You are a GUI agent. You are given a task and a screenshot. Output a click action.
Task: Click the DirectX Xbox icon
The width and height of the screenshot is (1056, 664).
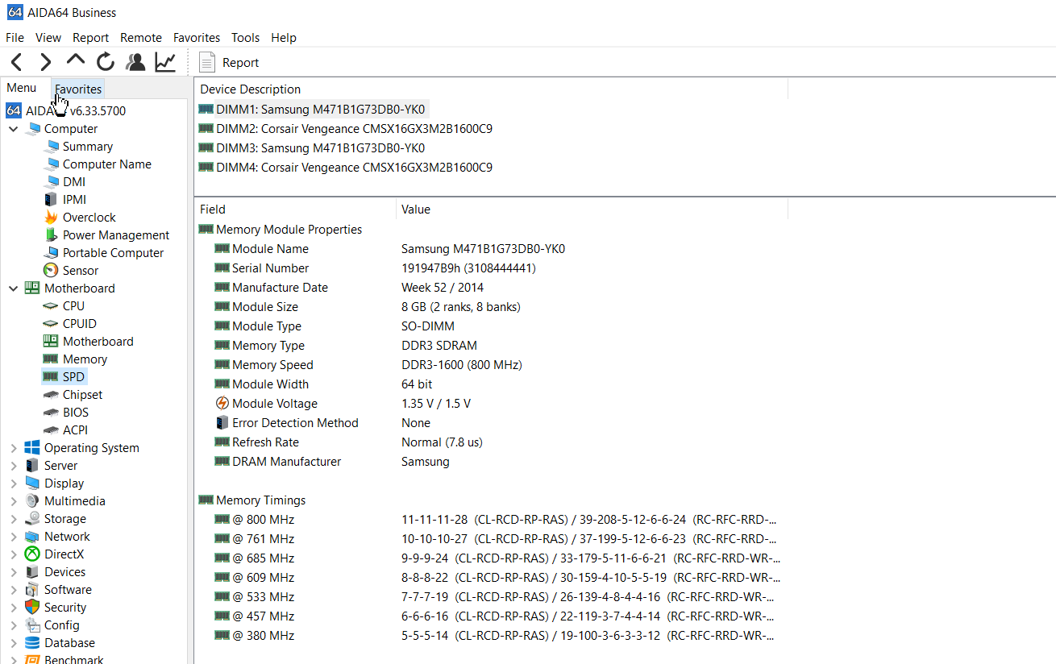pos(32,554)
